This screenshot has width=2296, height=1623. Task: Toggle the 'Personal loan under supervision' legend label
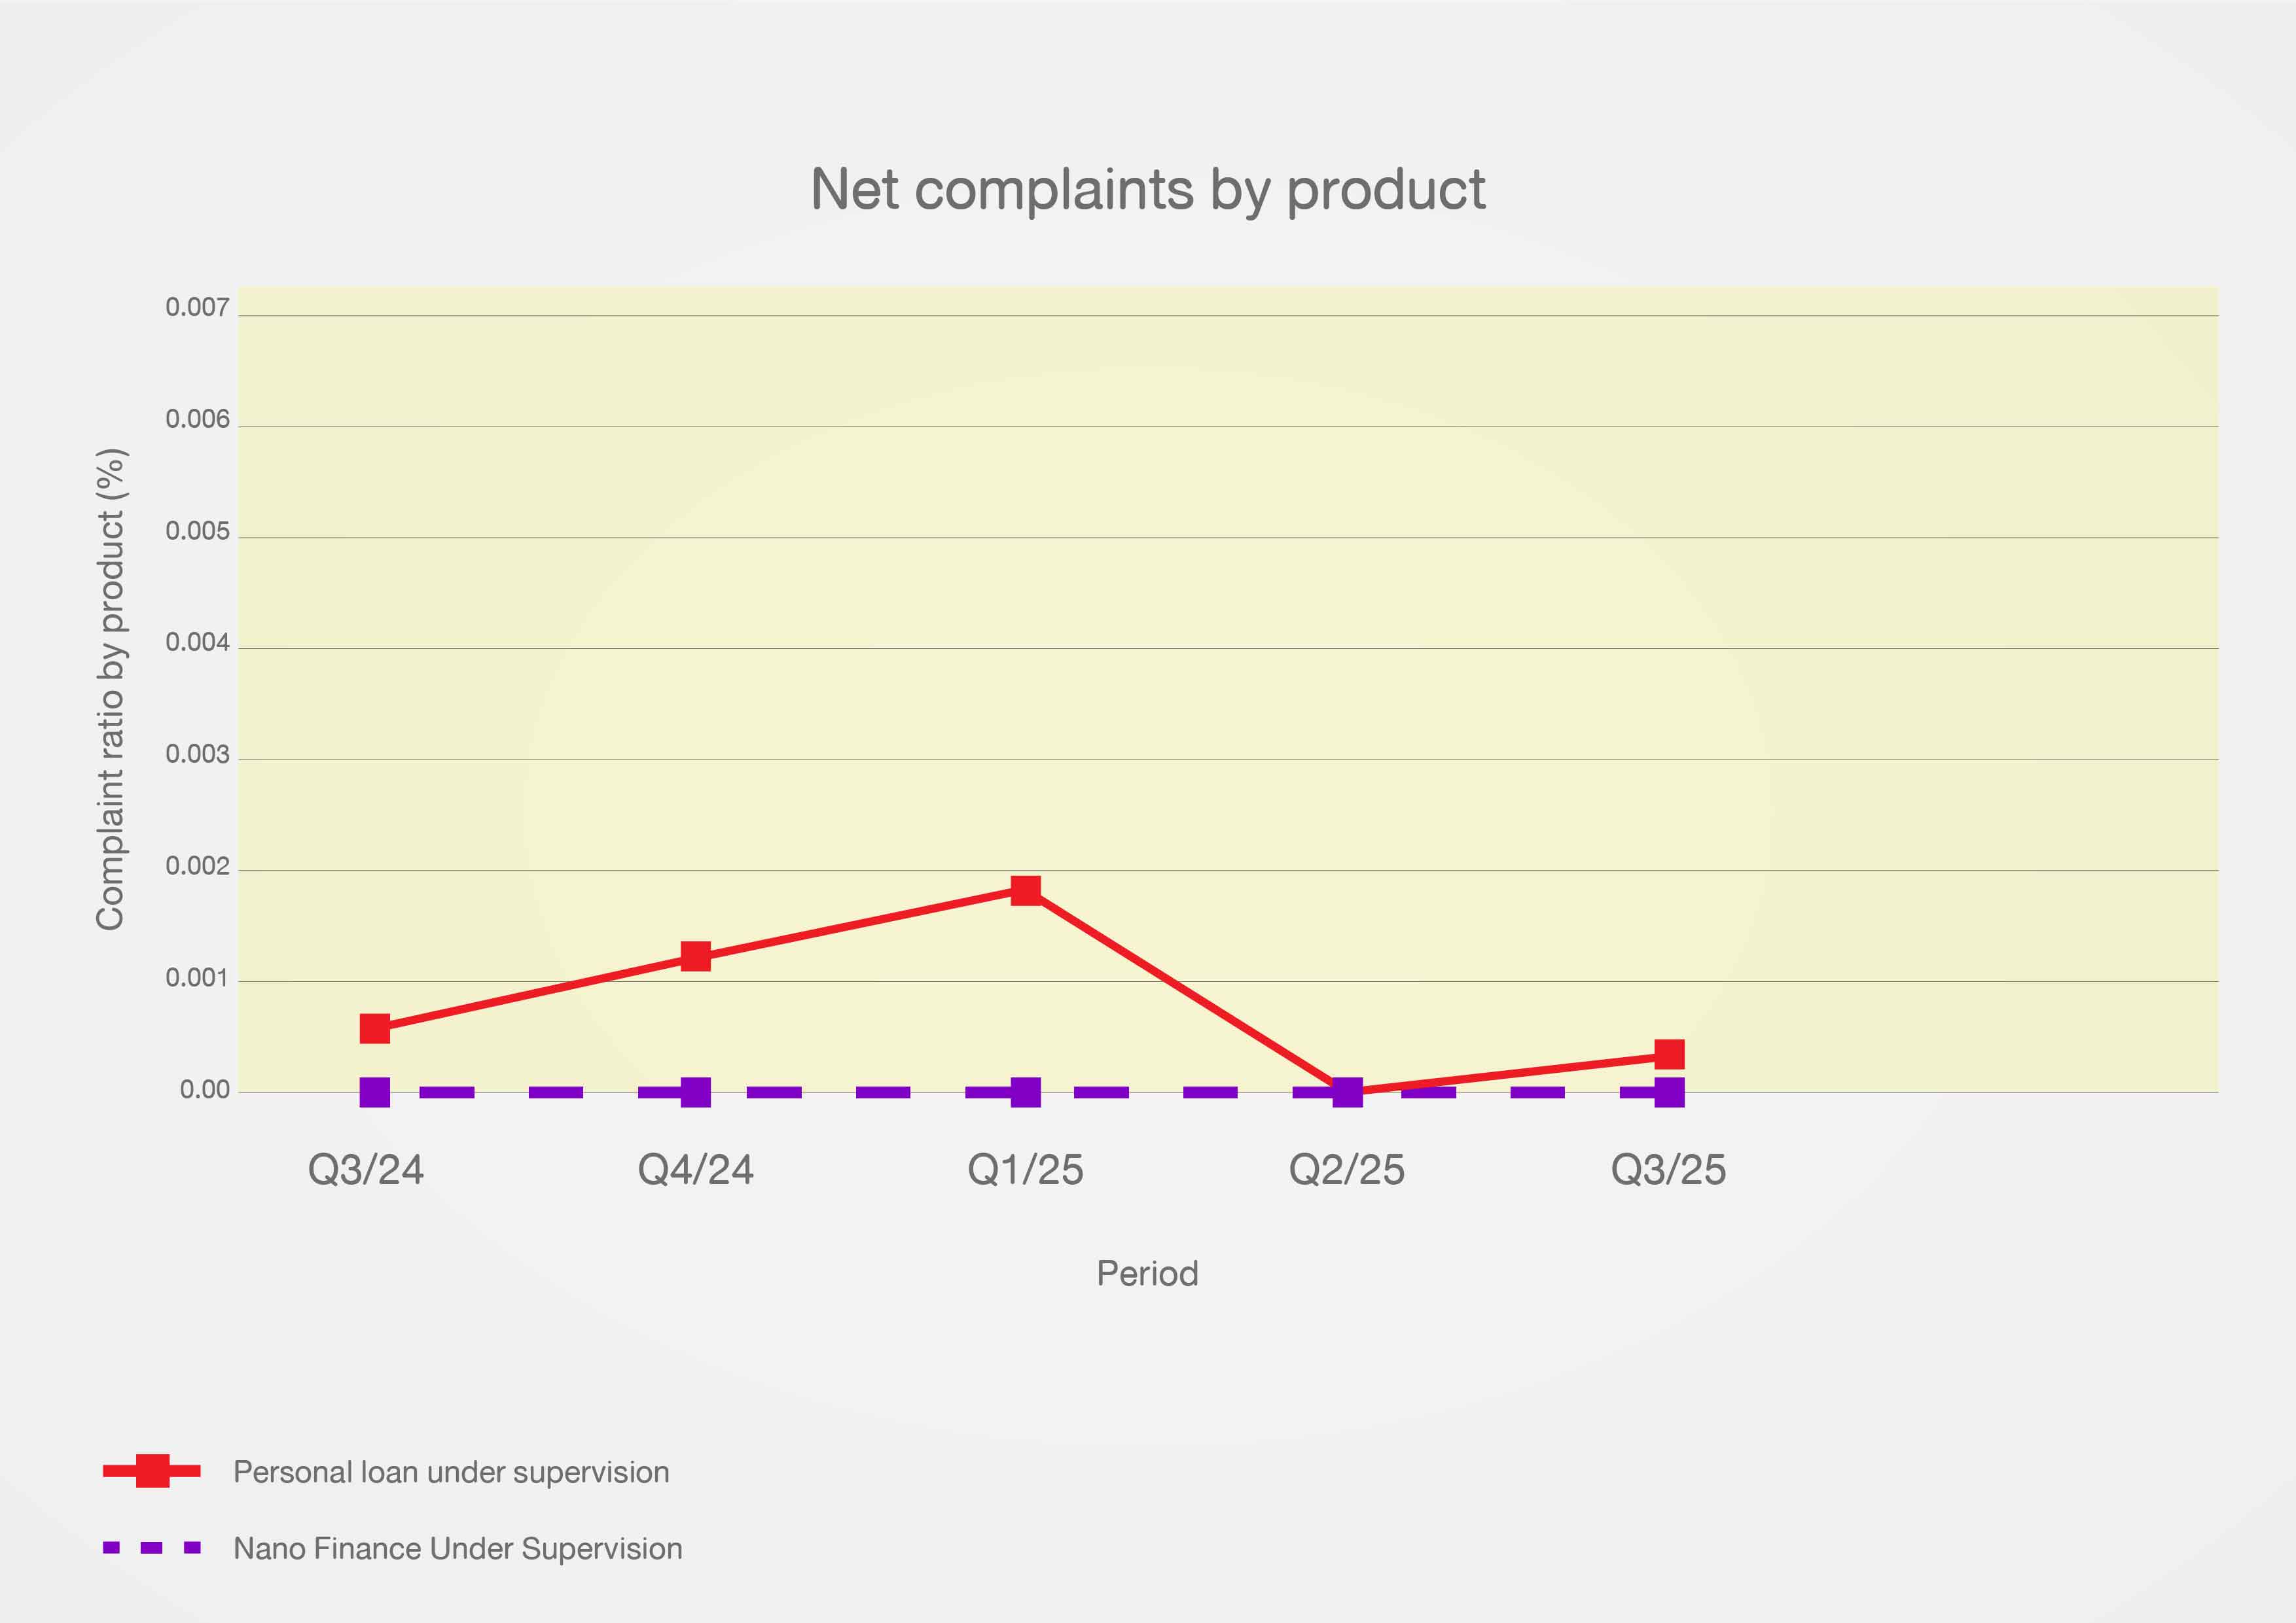click(x=451, y=1472)
